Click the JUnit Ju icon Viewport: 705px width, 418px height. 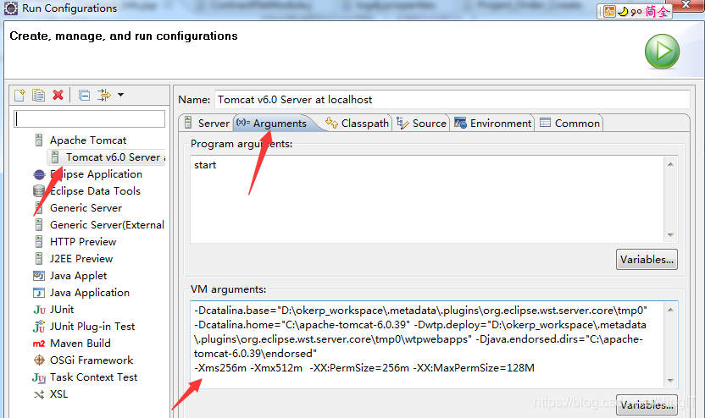tap(39, 310)
